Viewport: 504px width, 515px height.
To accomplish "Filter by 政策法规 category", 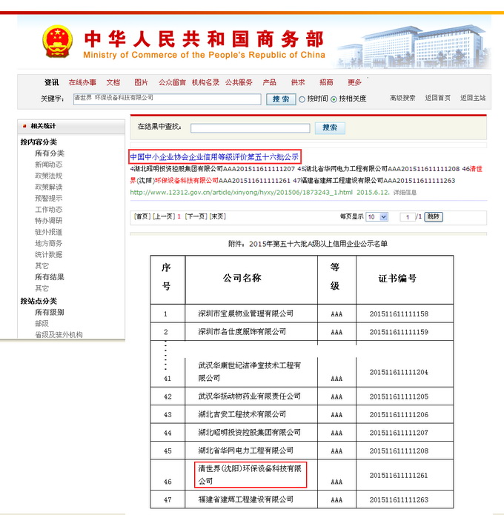I will click(x=49, y=176).
